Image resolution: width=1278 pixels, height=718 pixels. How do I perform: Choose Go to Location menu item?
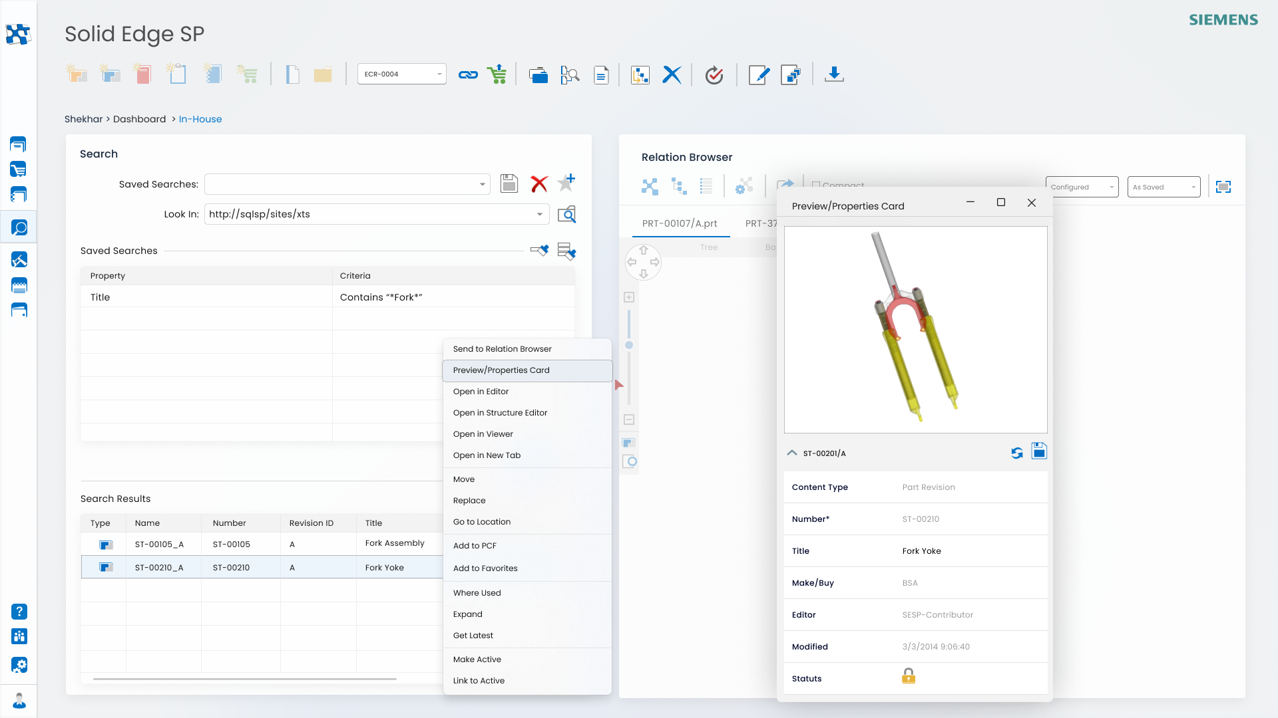[x=527, y=522]
